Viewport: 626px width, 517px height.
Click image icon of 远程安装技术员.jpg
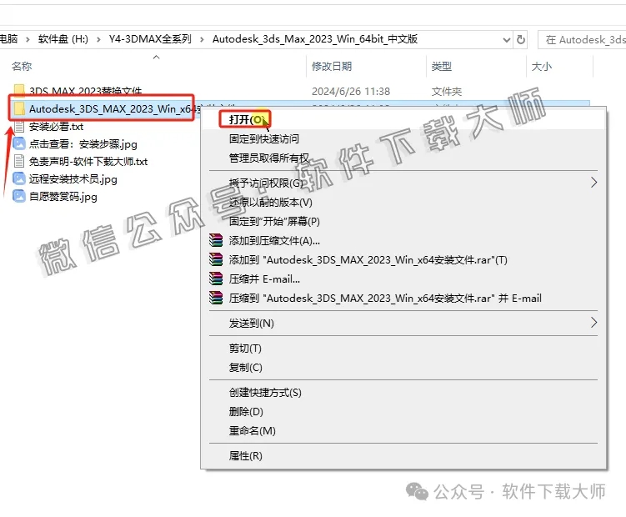point(19,178)
